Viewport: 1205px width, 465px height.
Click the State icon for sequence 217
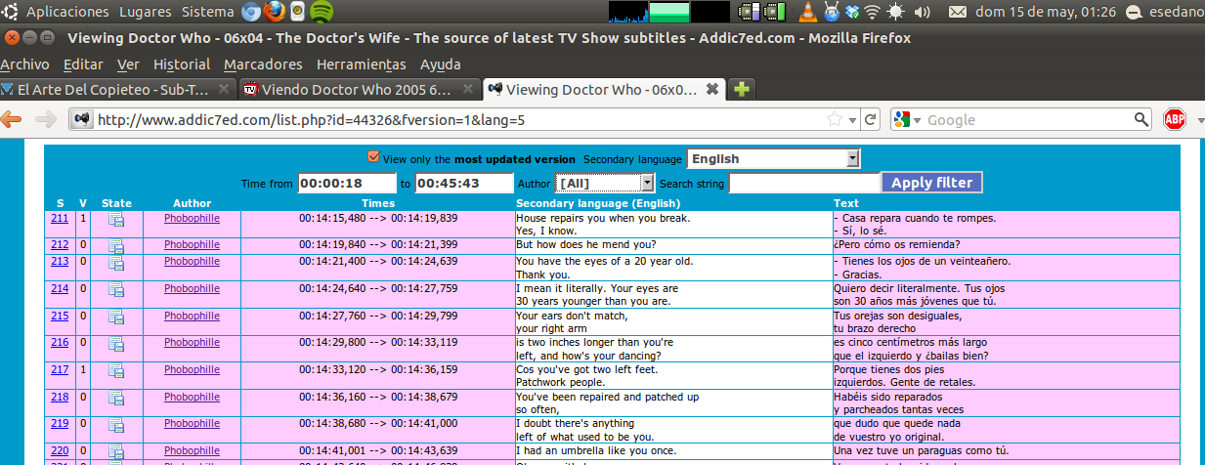click(x=116, y=372)
